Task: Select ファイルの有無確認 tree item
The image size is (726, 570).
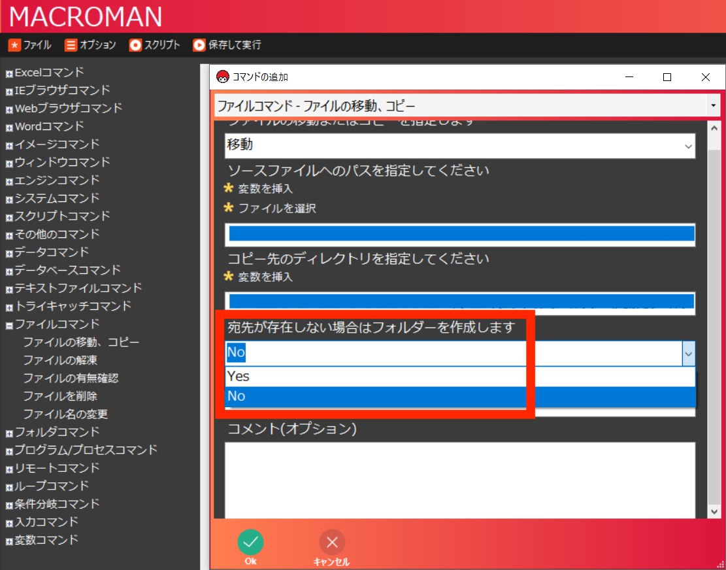Action: click(x=71, y=378)
